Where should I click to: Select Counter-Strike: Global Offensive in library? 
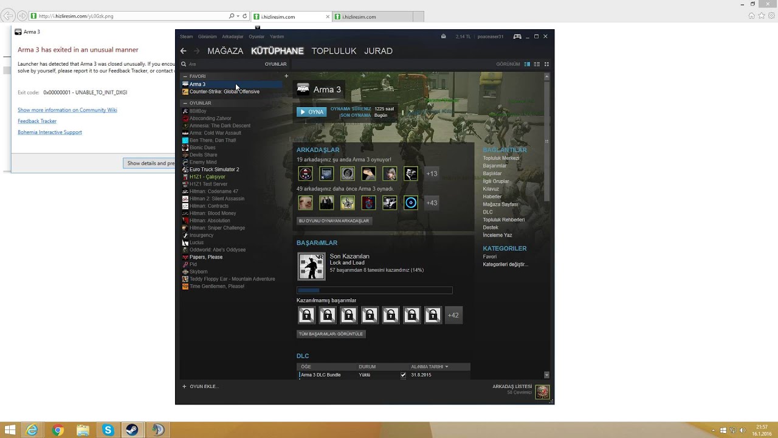coord(224,92)
